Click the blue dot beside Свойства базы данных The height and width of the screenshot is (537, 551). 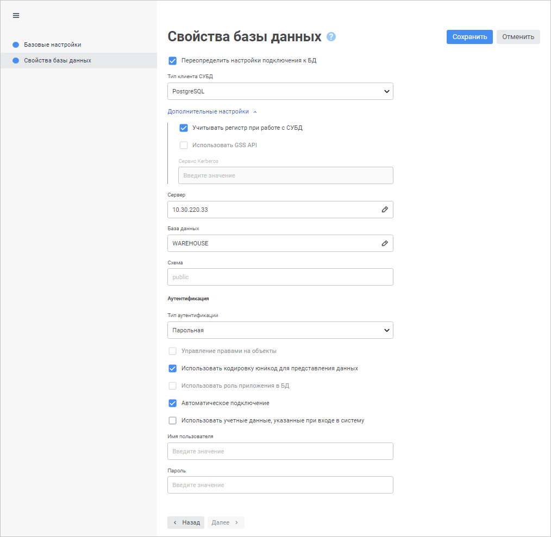16,60
